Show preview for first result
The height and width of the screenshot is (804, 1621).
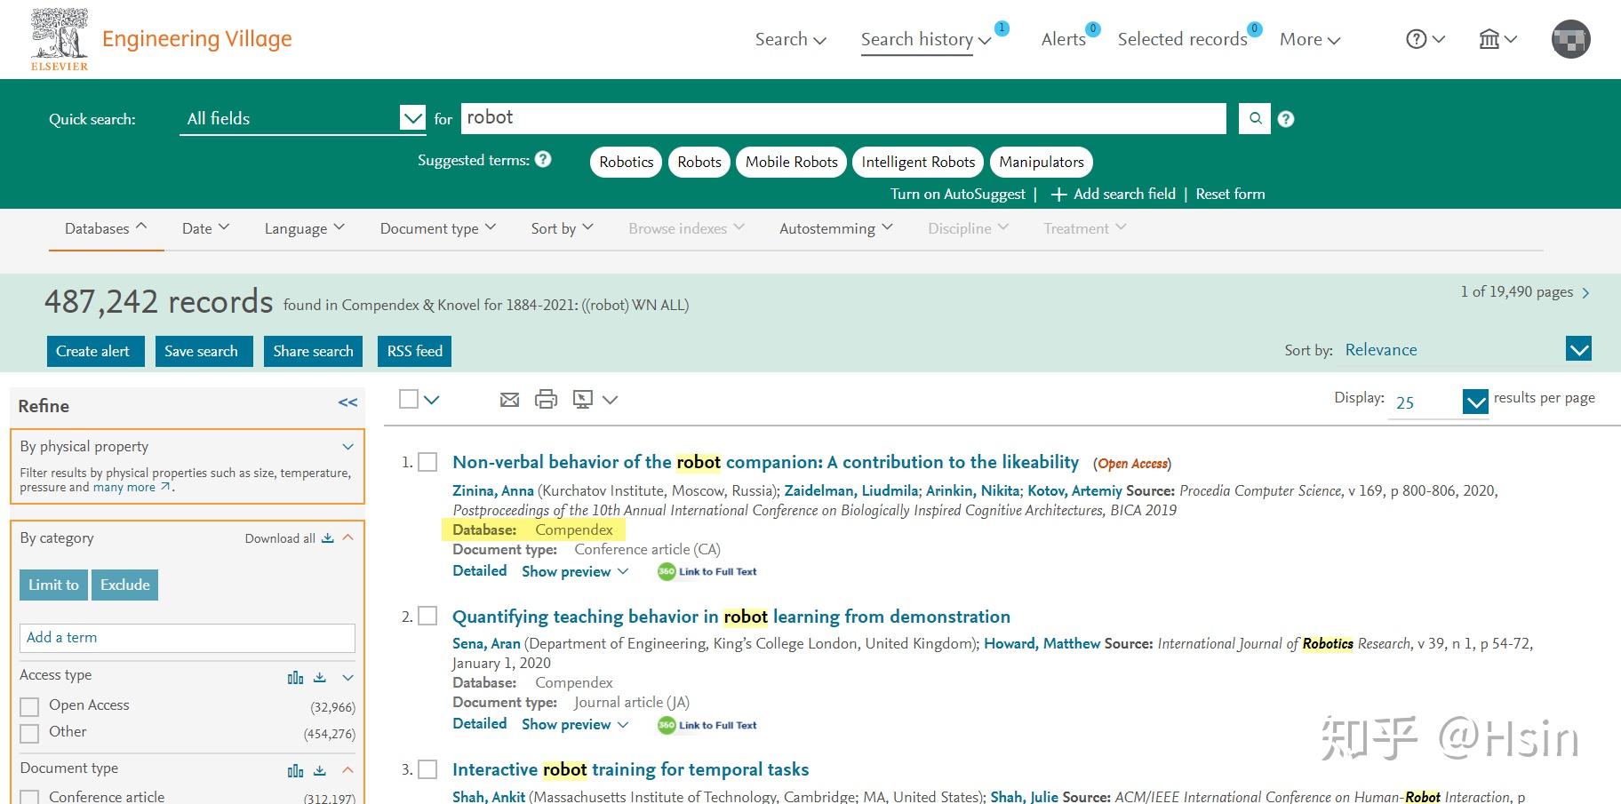(x=575, y=571)
